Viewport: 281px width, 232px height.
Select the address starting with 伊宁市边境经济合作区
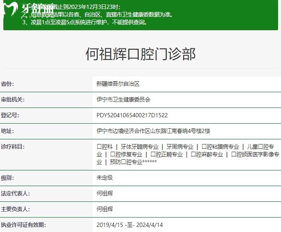pyautogui.click(x=153, y=131)
